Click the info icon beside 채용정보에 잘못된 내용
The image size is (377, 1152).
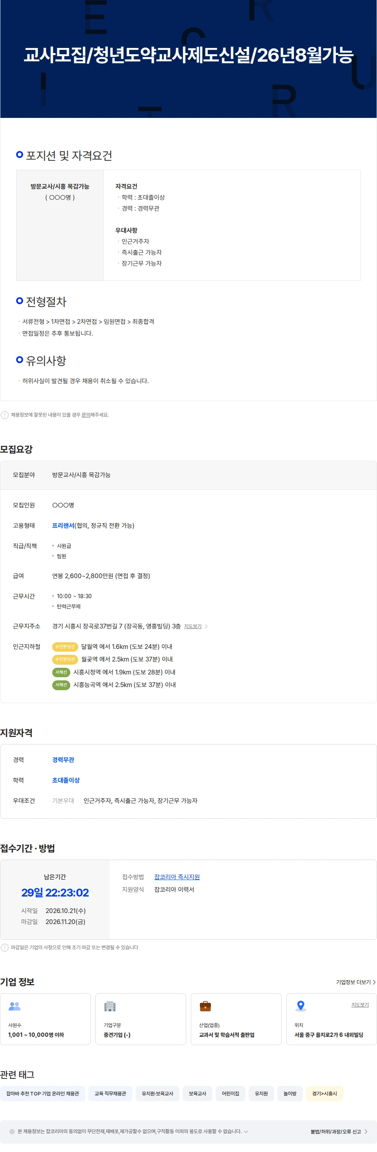pos(5,415)
